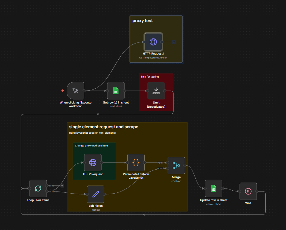
Task: Select the HTTP Request node in green note
Action: 93,163
